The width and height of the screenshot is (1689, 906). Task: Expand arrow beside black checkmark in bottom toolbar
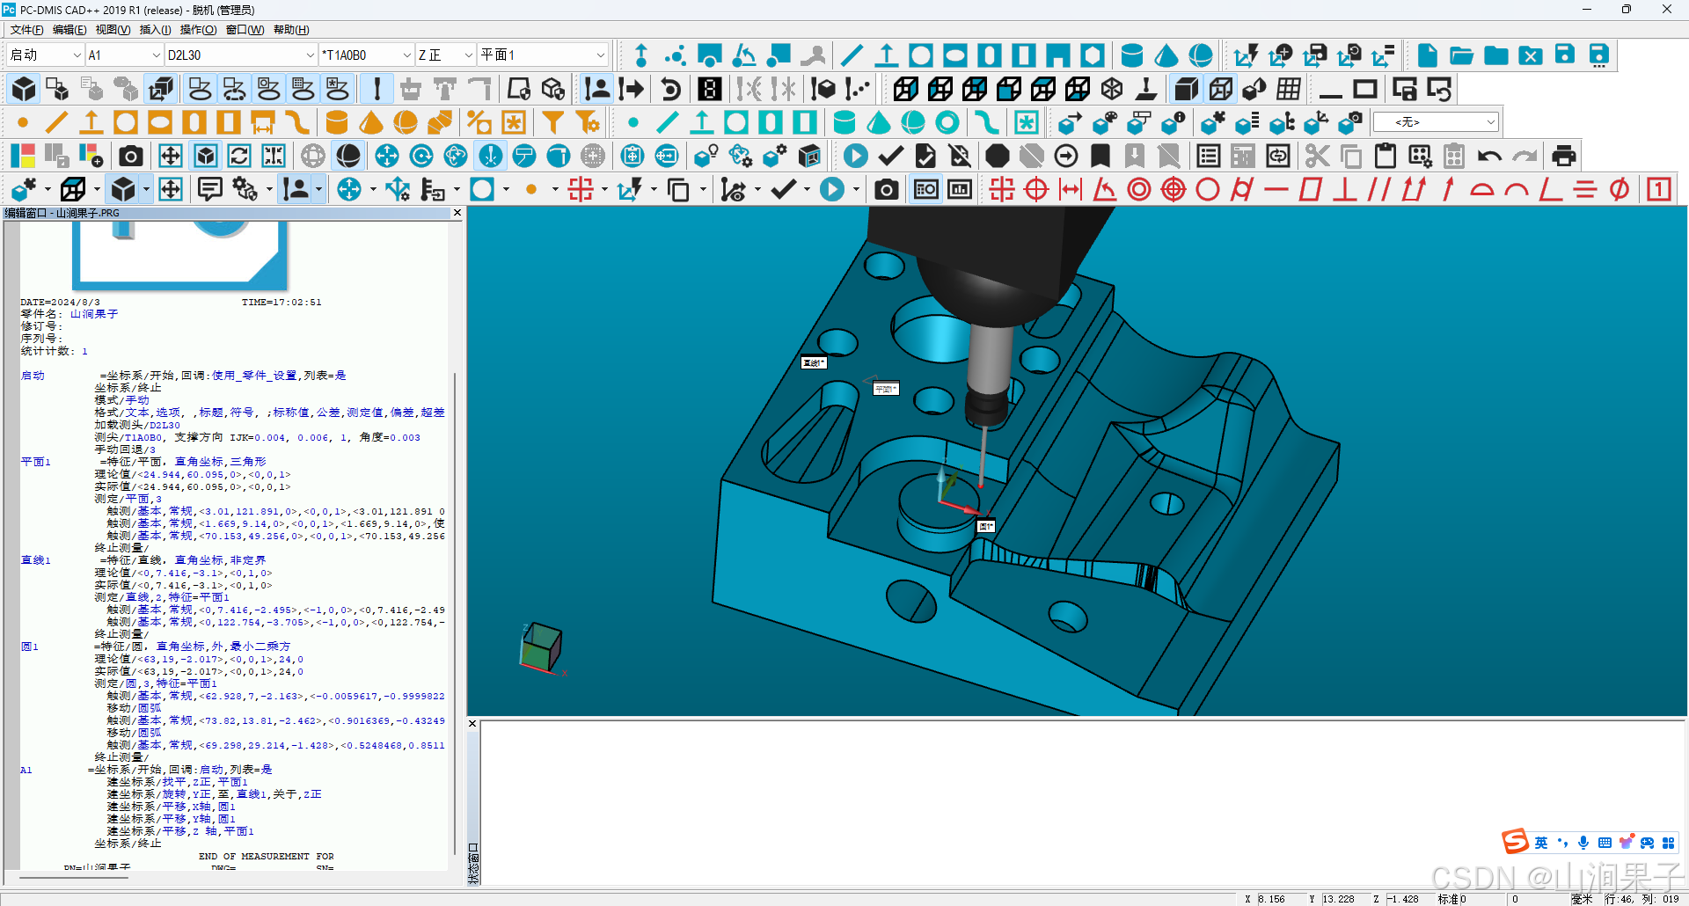click(x=807, y=189)
